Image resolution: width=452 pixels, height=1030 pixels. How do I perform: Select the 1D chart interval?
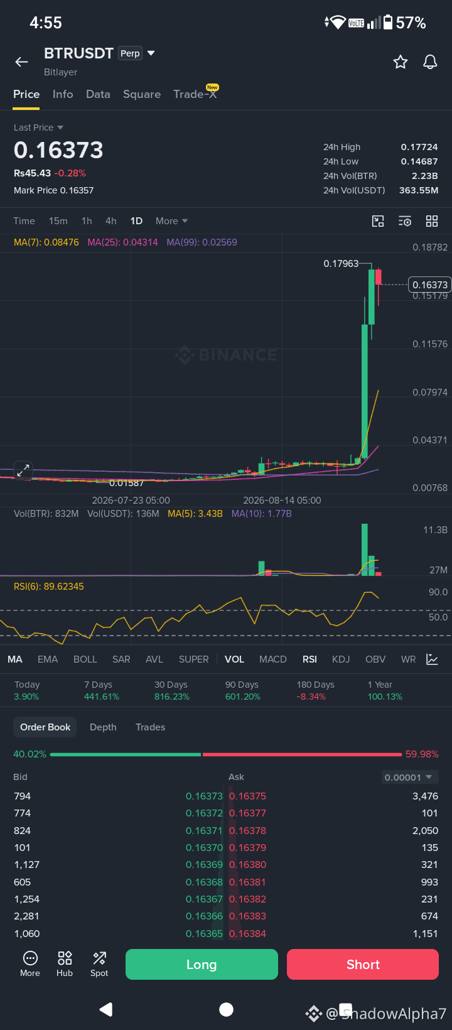click(136, 221)
